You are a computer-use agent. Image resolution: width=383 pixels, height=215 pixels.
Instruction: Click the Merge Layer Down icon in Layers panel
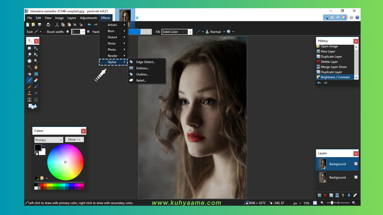point(337,195)
